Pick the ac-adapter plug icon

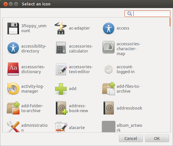pos(61,28)
